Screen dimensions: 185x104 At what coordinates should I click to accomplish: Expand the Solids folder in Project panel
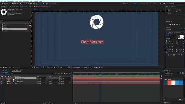(1, 31)
